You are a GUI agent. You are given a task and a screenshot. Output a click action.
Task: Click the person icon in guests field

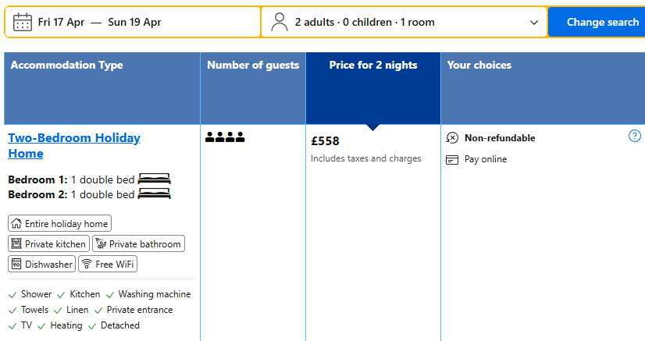(x=280, y=22)
